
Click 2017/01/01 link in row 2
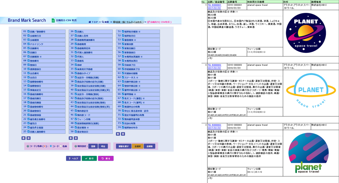[x=214, y=68]
